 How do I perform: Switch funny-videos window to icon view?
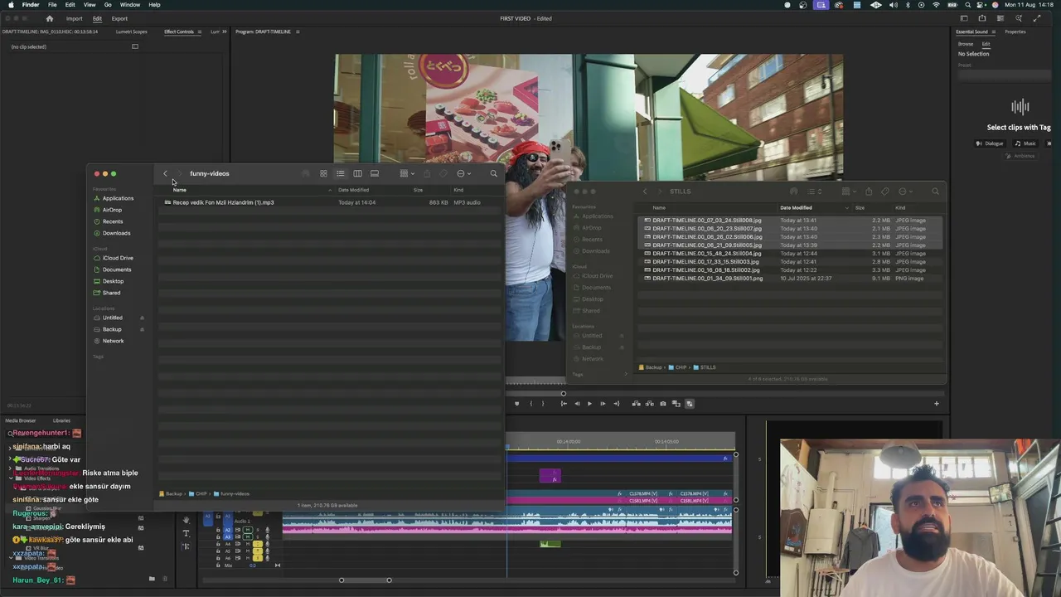pyautogui.click(x=323, y=173)
